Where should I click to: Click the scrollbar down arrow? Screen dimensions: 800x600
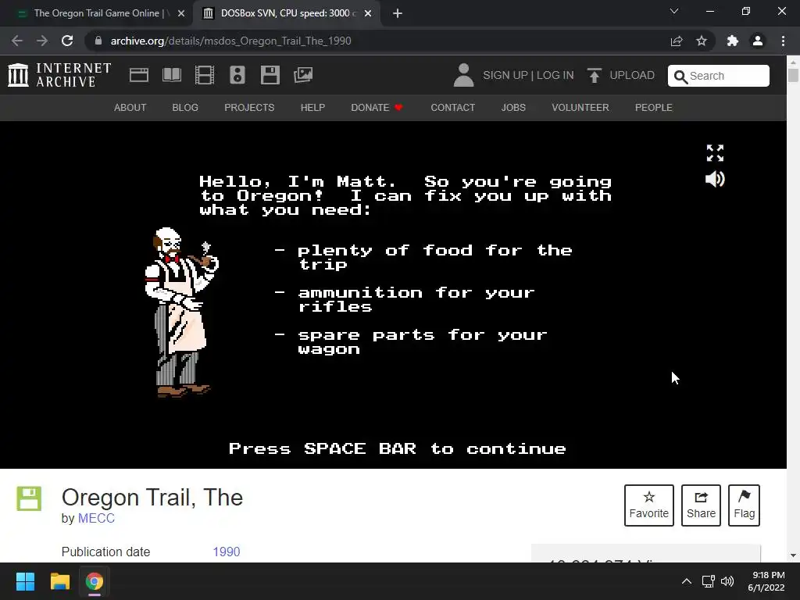[x=793, y=555]
